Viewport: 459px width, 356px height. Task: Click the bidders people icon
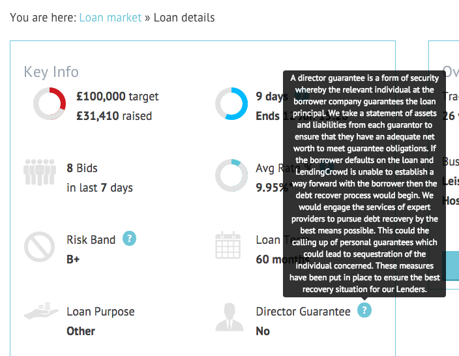[x=40, y=172]
